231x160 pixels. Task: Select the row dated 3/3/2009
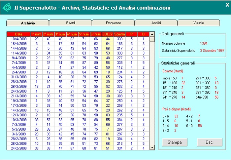point(78,134)
